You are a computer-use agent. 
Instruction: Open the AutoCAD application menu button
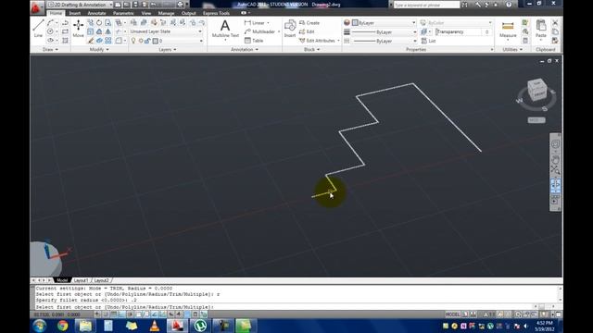pyautogui.click(x=37, y=7)
